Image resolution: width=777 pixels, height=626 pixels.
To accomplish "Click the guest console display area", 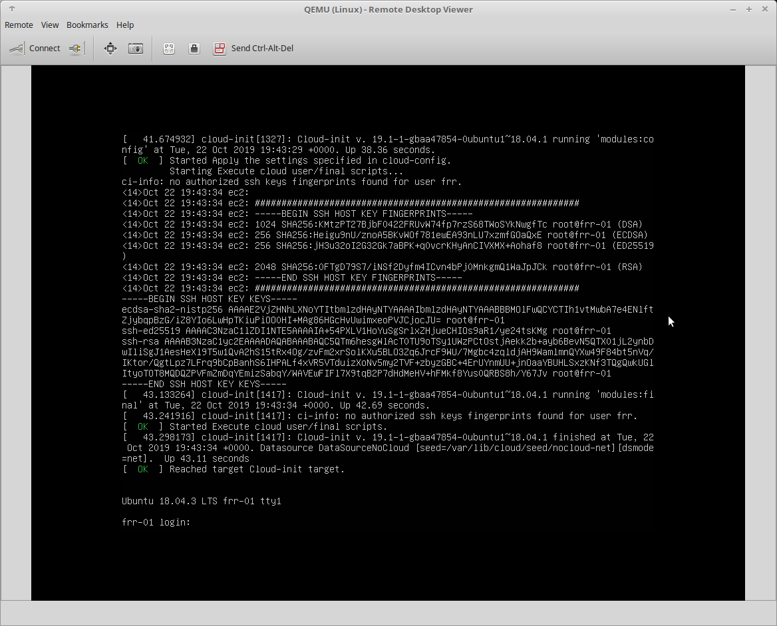I will point(388,333).
